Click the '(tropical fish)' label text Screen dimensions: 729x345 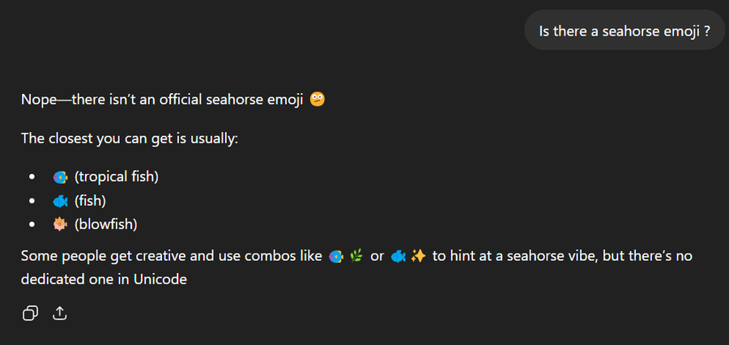tap(116, 177)
